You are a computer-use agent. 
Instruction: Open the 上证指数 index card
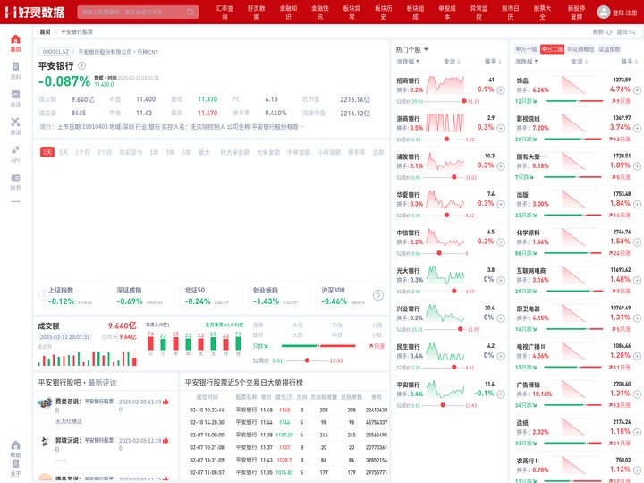click(73, 296)
